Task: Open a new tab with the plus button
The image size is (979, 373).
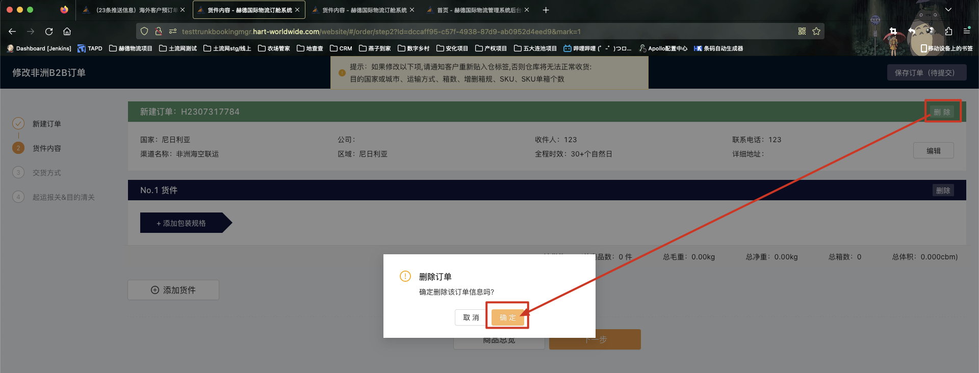Action: pos(546,10)
